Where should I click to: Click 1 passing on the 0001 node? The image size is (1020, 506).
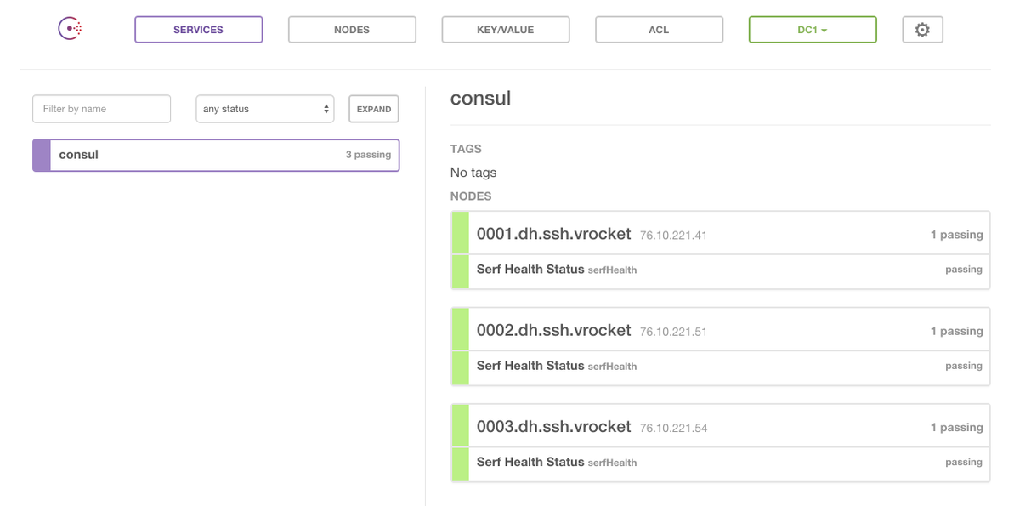956,235
